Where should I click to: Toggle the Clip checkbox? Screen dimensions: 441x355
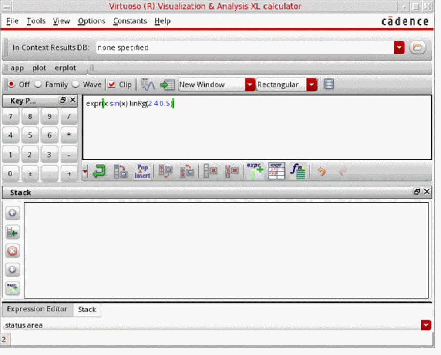[x=111, y=84]
